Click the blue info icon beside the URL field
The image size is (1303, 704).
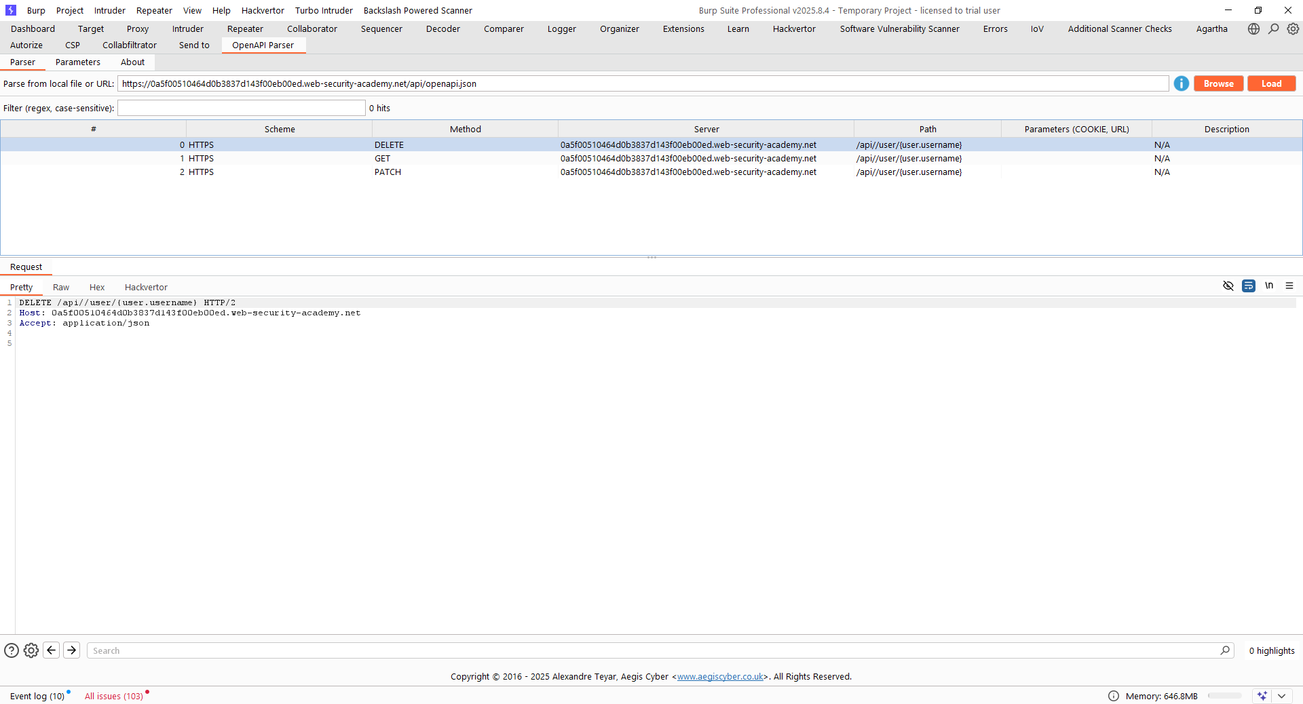point(1181,83)
